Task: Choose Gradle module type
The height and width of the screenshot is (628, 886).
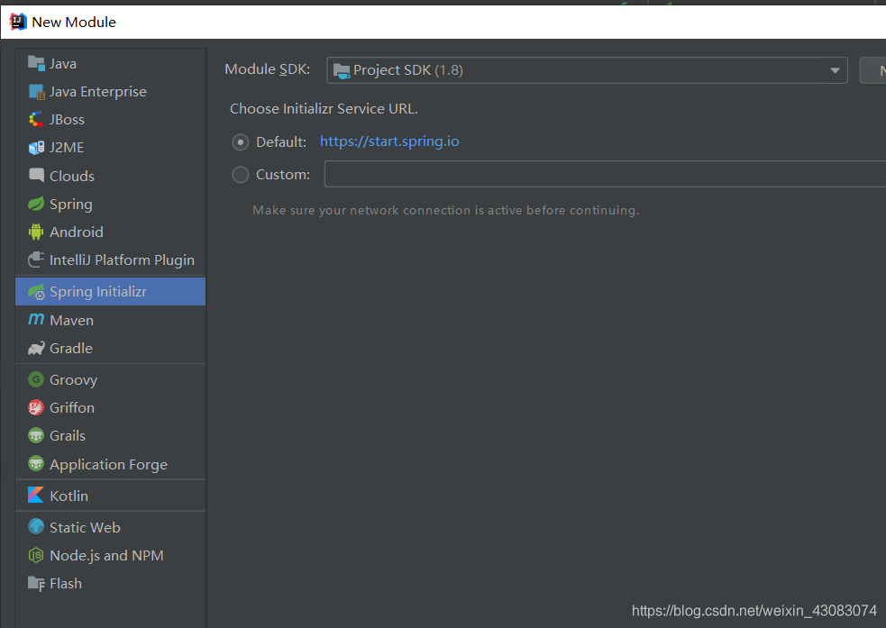Action: coord(111,348)
